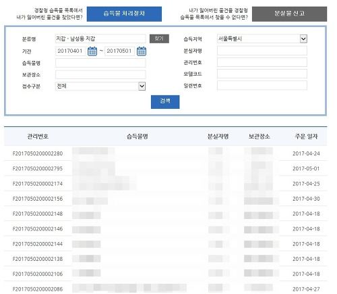Click the 찾기 button beside 분류명
Image resolution: width=337 pixels, height=294 pixels.
coord(159,39)
